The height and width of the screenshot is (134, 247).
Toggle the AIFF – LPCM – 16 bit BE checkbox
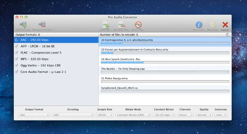click(16, 46)
